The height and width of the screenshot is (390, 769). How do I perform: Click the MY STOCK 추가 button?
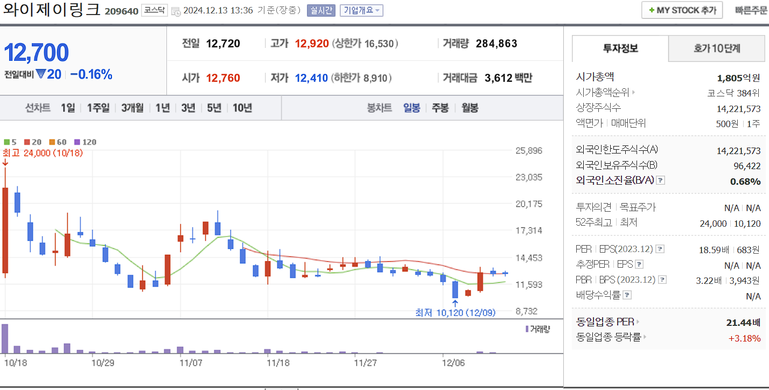click(682, 10)
